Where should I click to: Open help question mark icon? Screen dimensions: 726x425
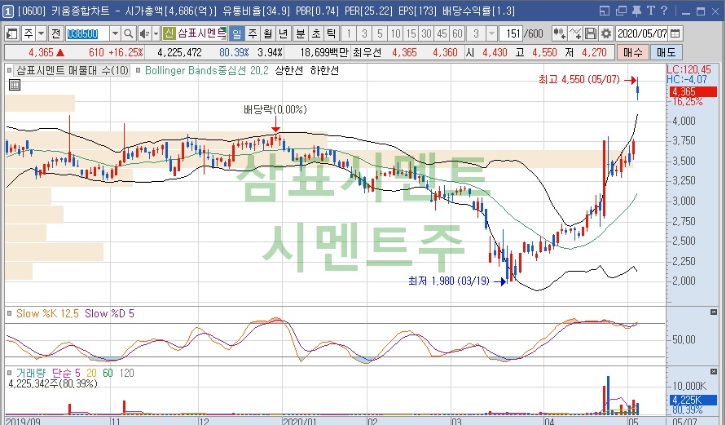pos(664,11)
